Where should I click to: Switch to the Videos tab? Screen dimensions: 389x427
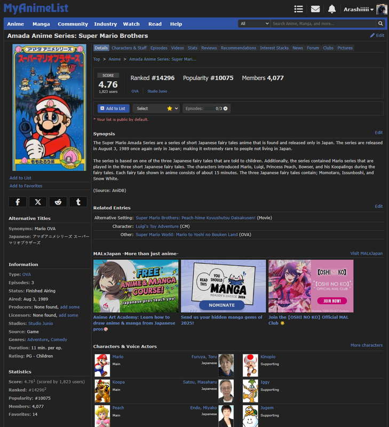[178, 48]
